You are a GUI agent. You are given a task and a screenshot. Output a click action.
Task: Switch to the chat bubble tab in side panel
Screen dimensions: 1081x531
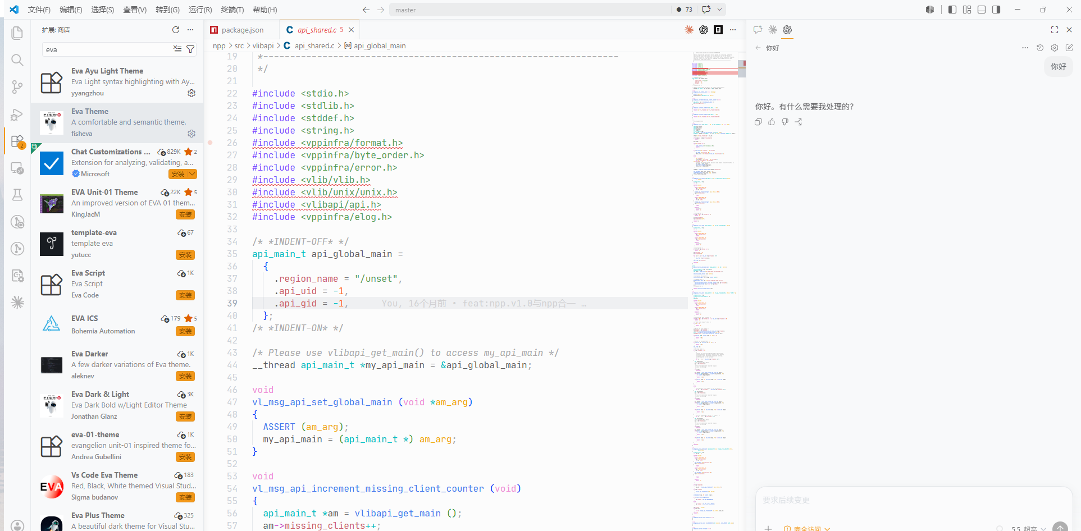tap(758, 30)
